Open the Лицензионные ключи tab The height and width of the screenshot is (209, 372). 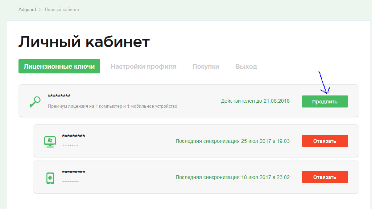pos(59,66)
